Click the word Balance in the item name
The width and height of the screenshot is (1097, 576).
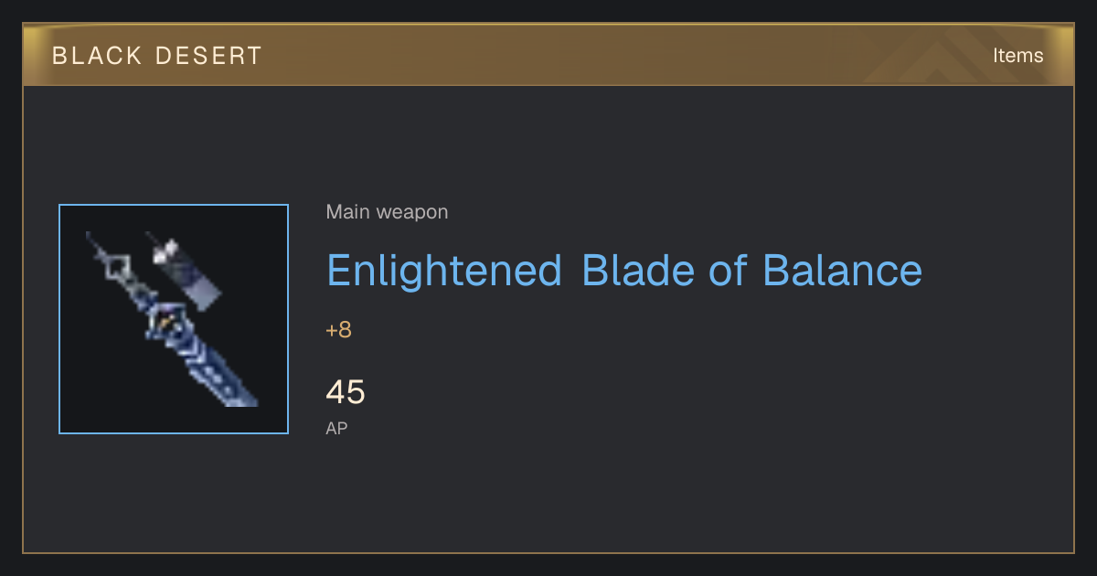point(843,270)
